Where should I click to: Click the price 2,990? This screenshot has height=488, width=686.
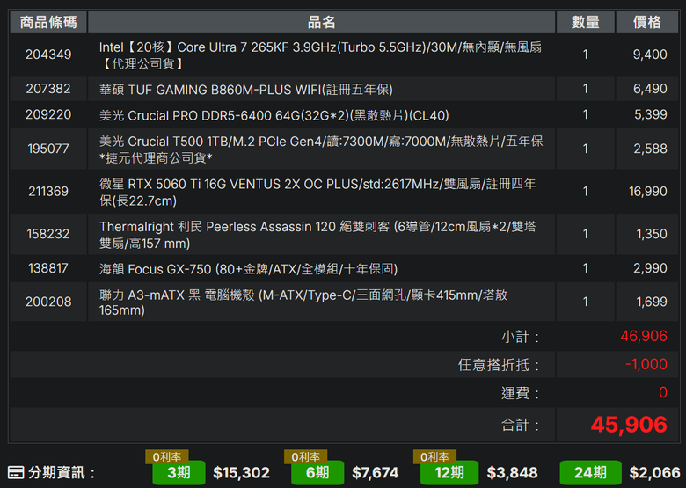point(650,268)
